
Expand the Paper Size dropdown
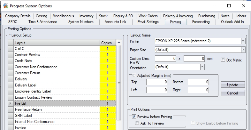pos(243,50)
